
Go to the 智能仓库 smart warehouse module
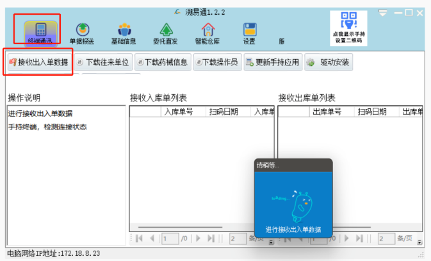pos(207,32)
